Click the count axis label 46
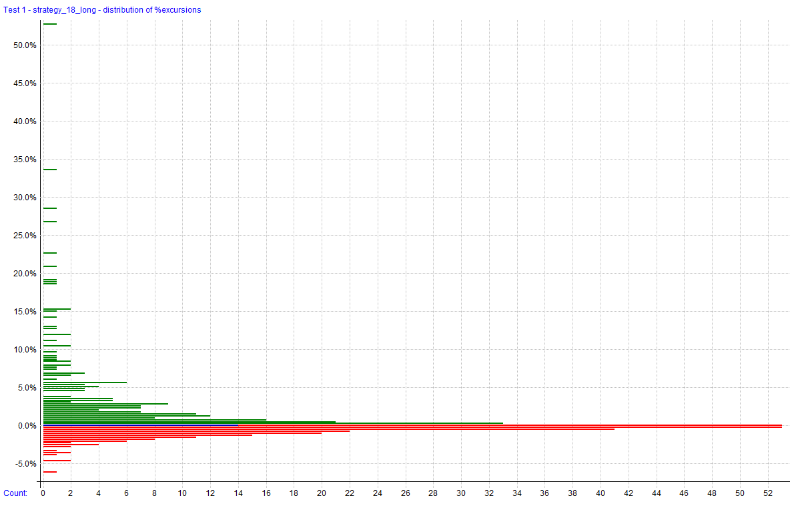The width and height of the screenshot is (790, 508). coord(684,493)
